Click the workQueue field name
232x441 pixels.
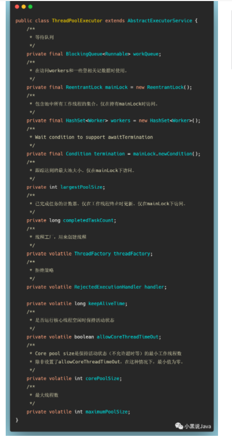coord(146,54)
